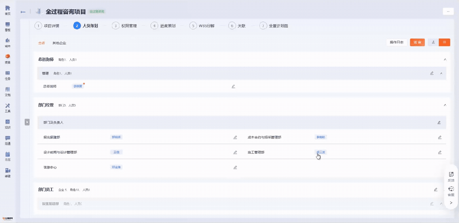Edit the 信息中心 row pencil
The image size is (459, 223).
235,167
